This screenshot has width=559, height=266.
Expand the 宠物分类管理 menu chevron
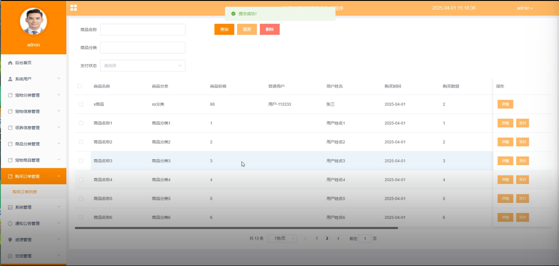pyautogui.click(x=59, y=95)
